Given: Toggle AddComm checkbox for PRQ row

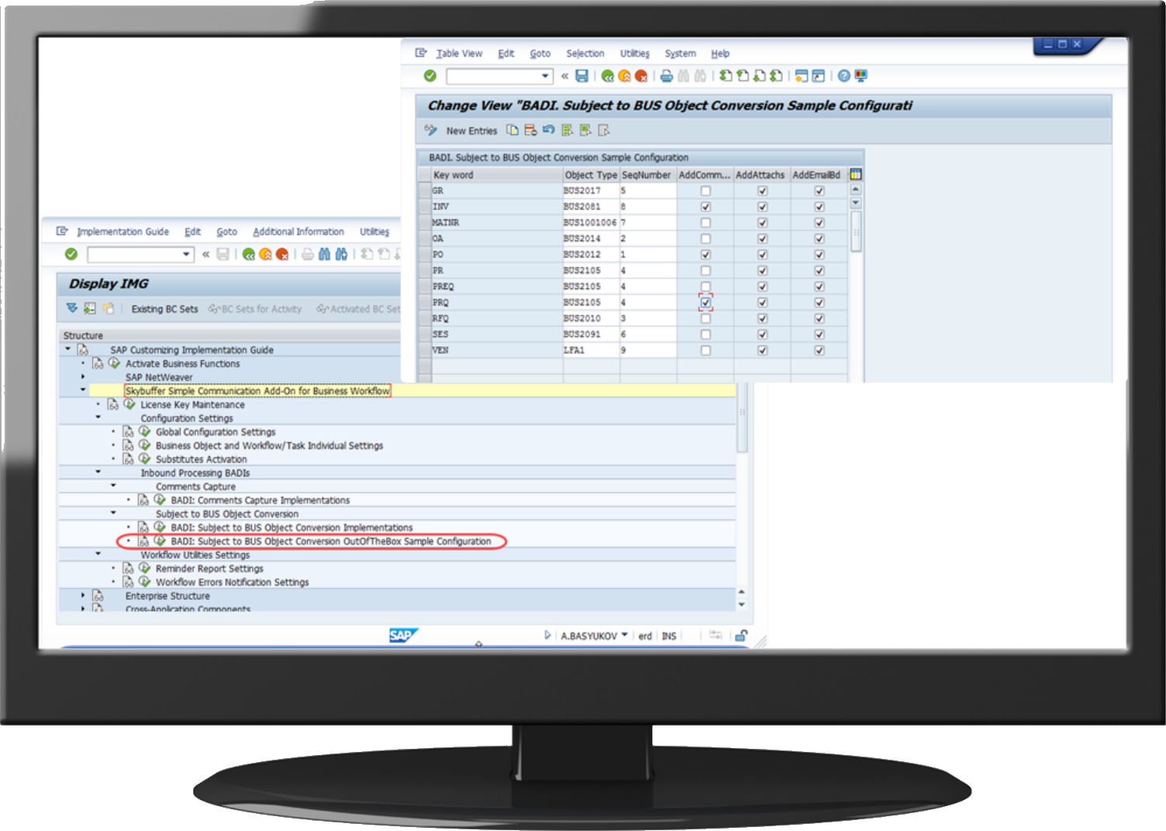Looking at the screenshot, I should (x=705, y=302).
